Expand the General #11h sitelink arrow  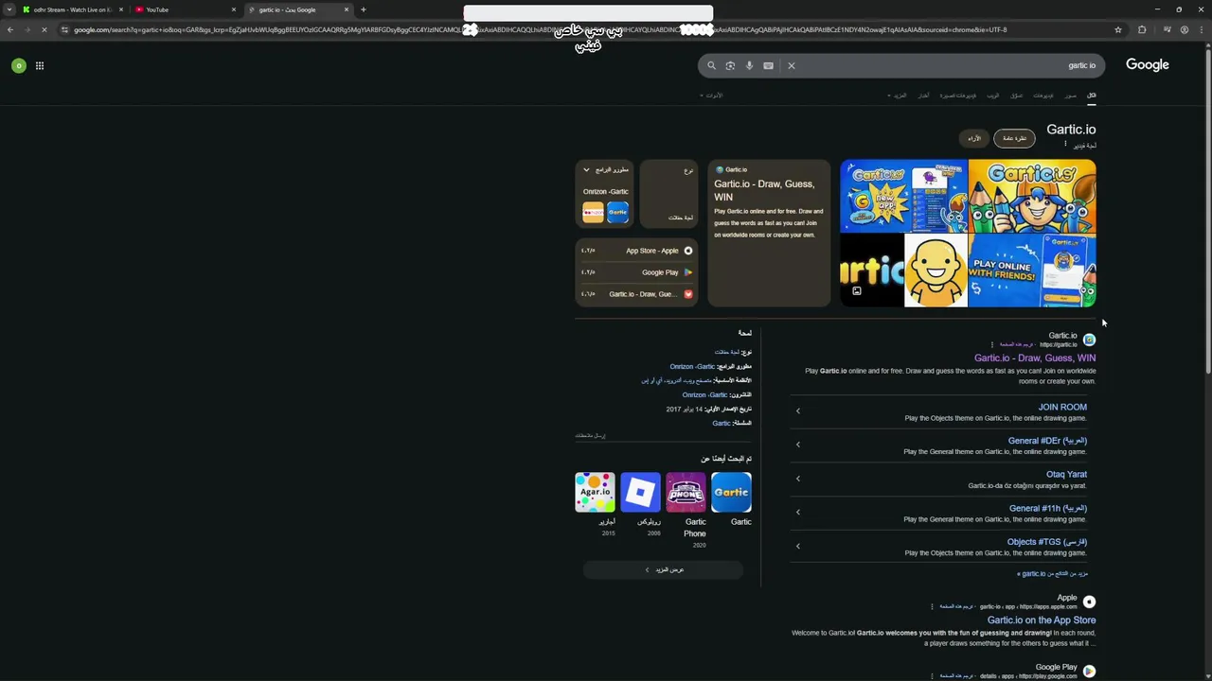pos(798,513)
